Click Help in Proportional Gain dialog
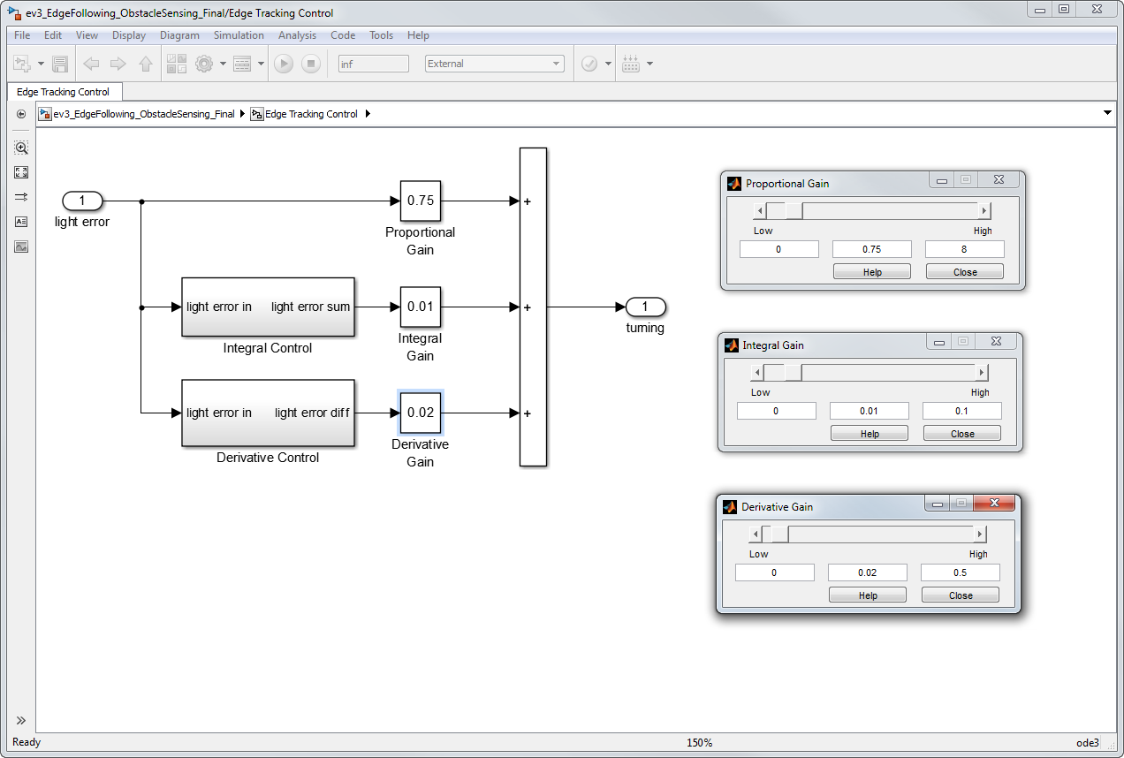This screenshot has height=758, width=1124. (872, 272)
